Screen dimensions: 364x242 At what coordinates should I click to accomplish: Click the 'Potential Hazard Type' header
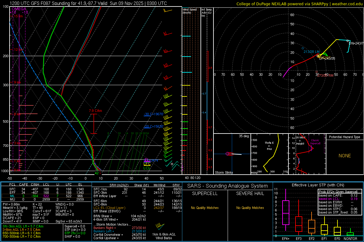pos(345,137)
